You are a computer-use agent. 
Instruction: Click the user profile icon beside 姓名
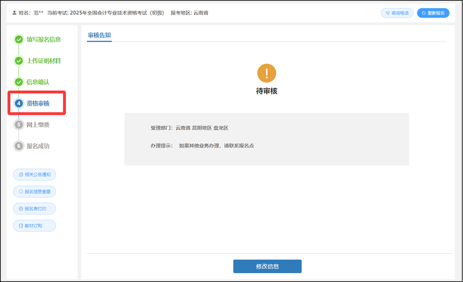point(14,12)
